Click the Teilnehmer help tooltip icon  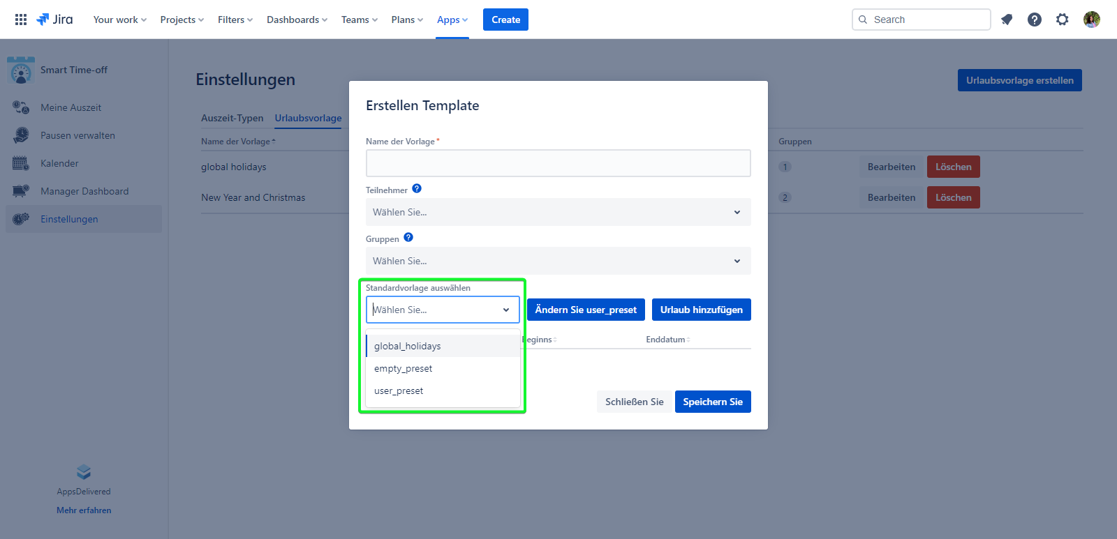coord(417,189)
